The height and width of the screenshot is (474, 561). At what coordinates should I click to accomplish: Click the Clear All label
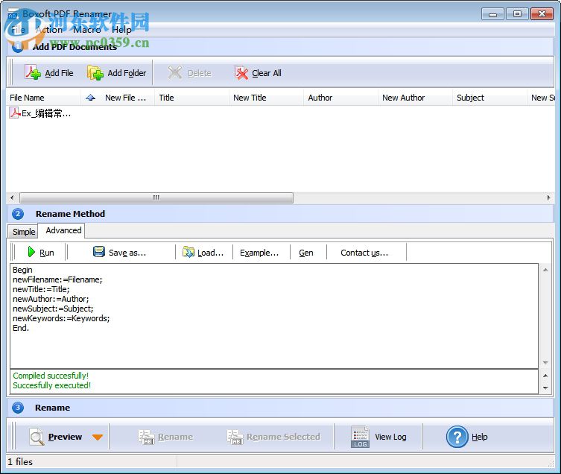267,73
